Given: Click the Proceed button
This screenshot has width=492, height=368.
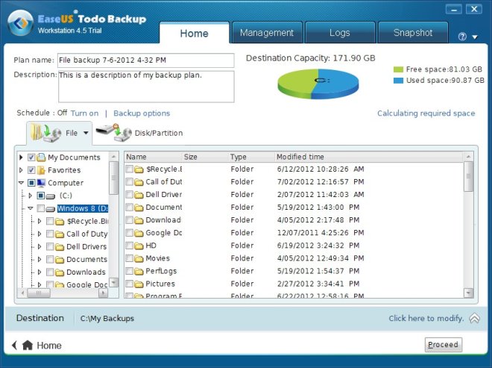Looking at the screenshot, I should pyautogui.click(x=443, y=345).
